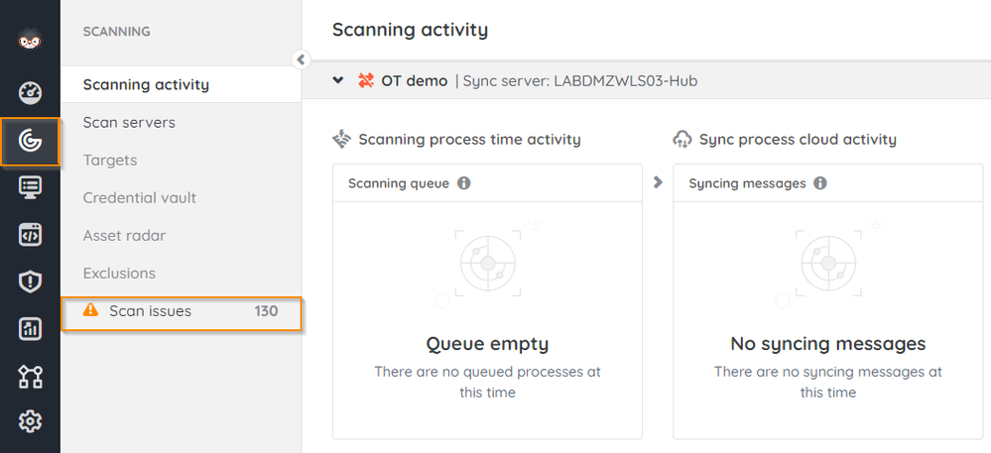Click the Lansweeper logo icon
This screenshot has width=991, height=453.
coord(30,42)
